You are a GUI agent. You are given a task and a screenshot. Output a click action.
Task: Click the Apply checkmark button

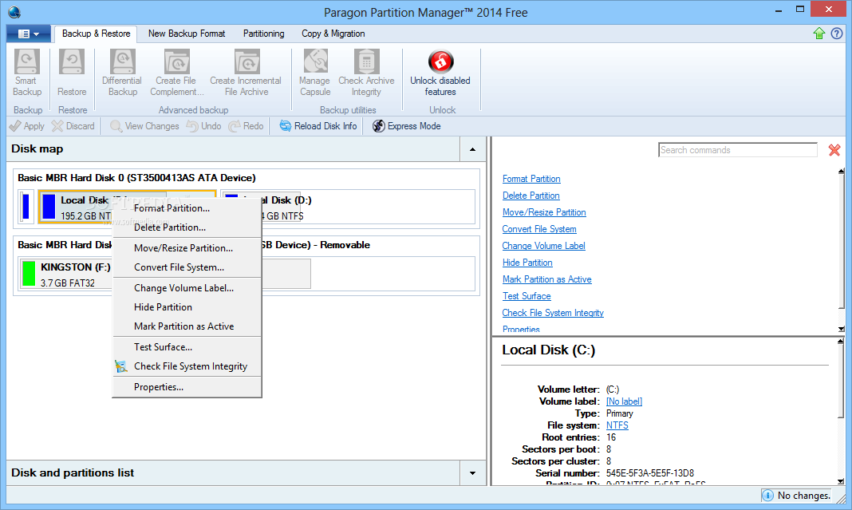26,126
